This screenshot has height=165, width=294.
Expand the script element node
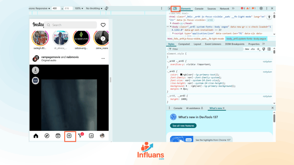click(x=173, y=33)
